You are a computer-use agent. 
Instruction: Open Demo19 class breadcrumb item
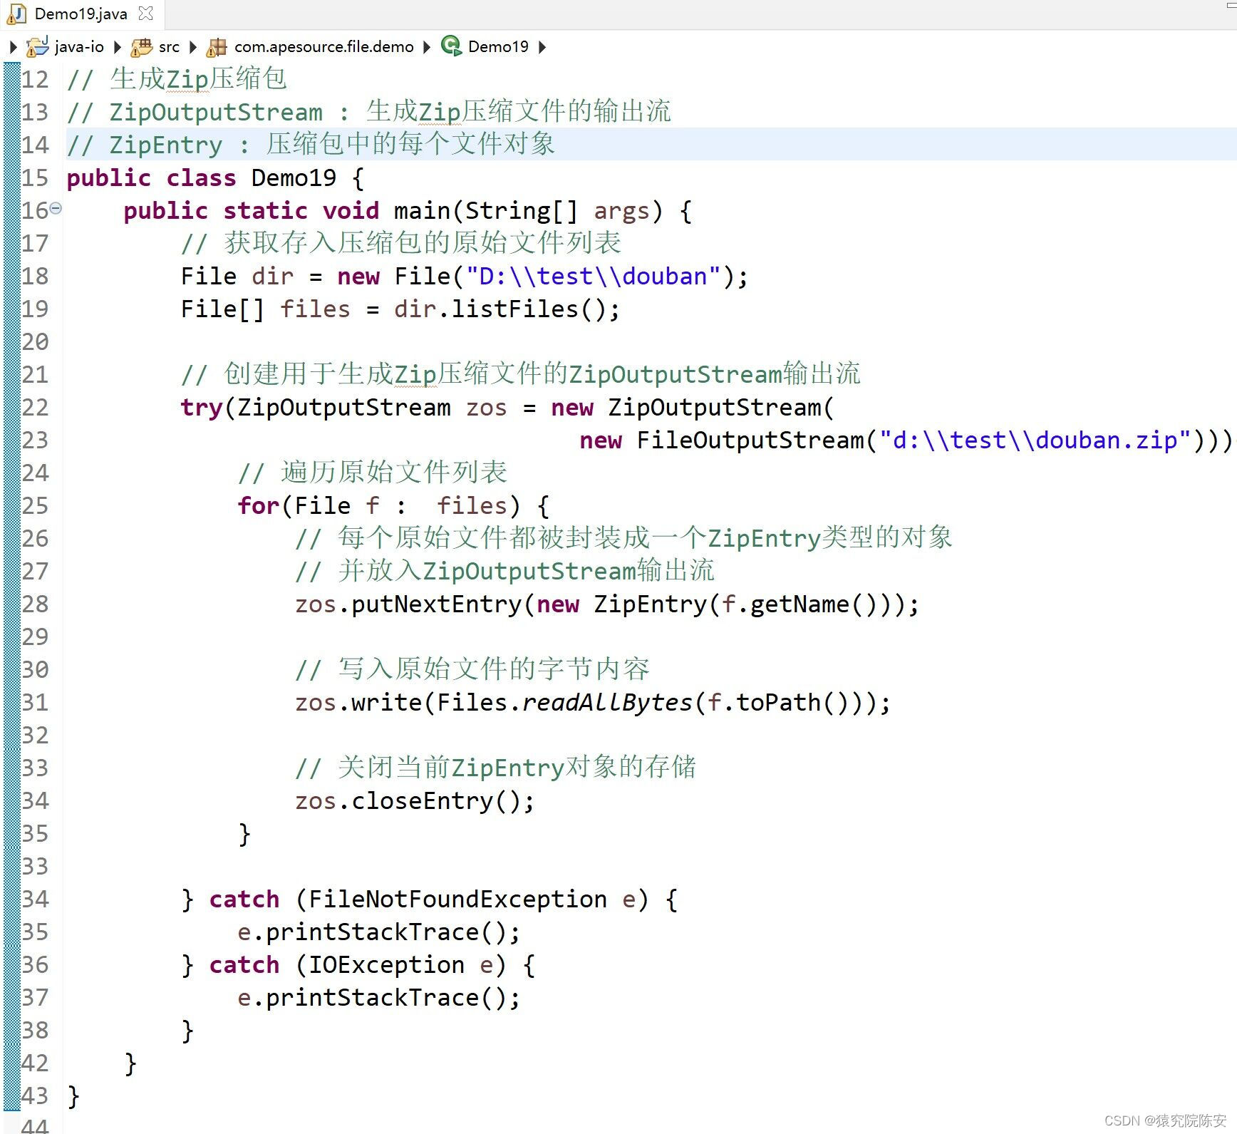498,47
